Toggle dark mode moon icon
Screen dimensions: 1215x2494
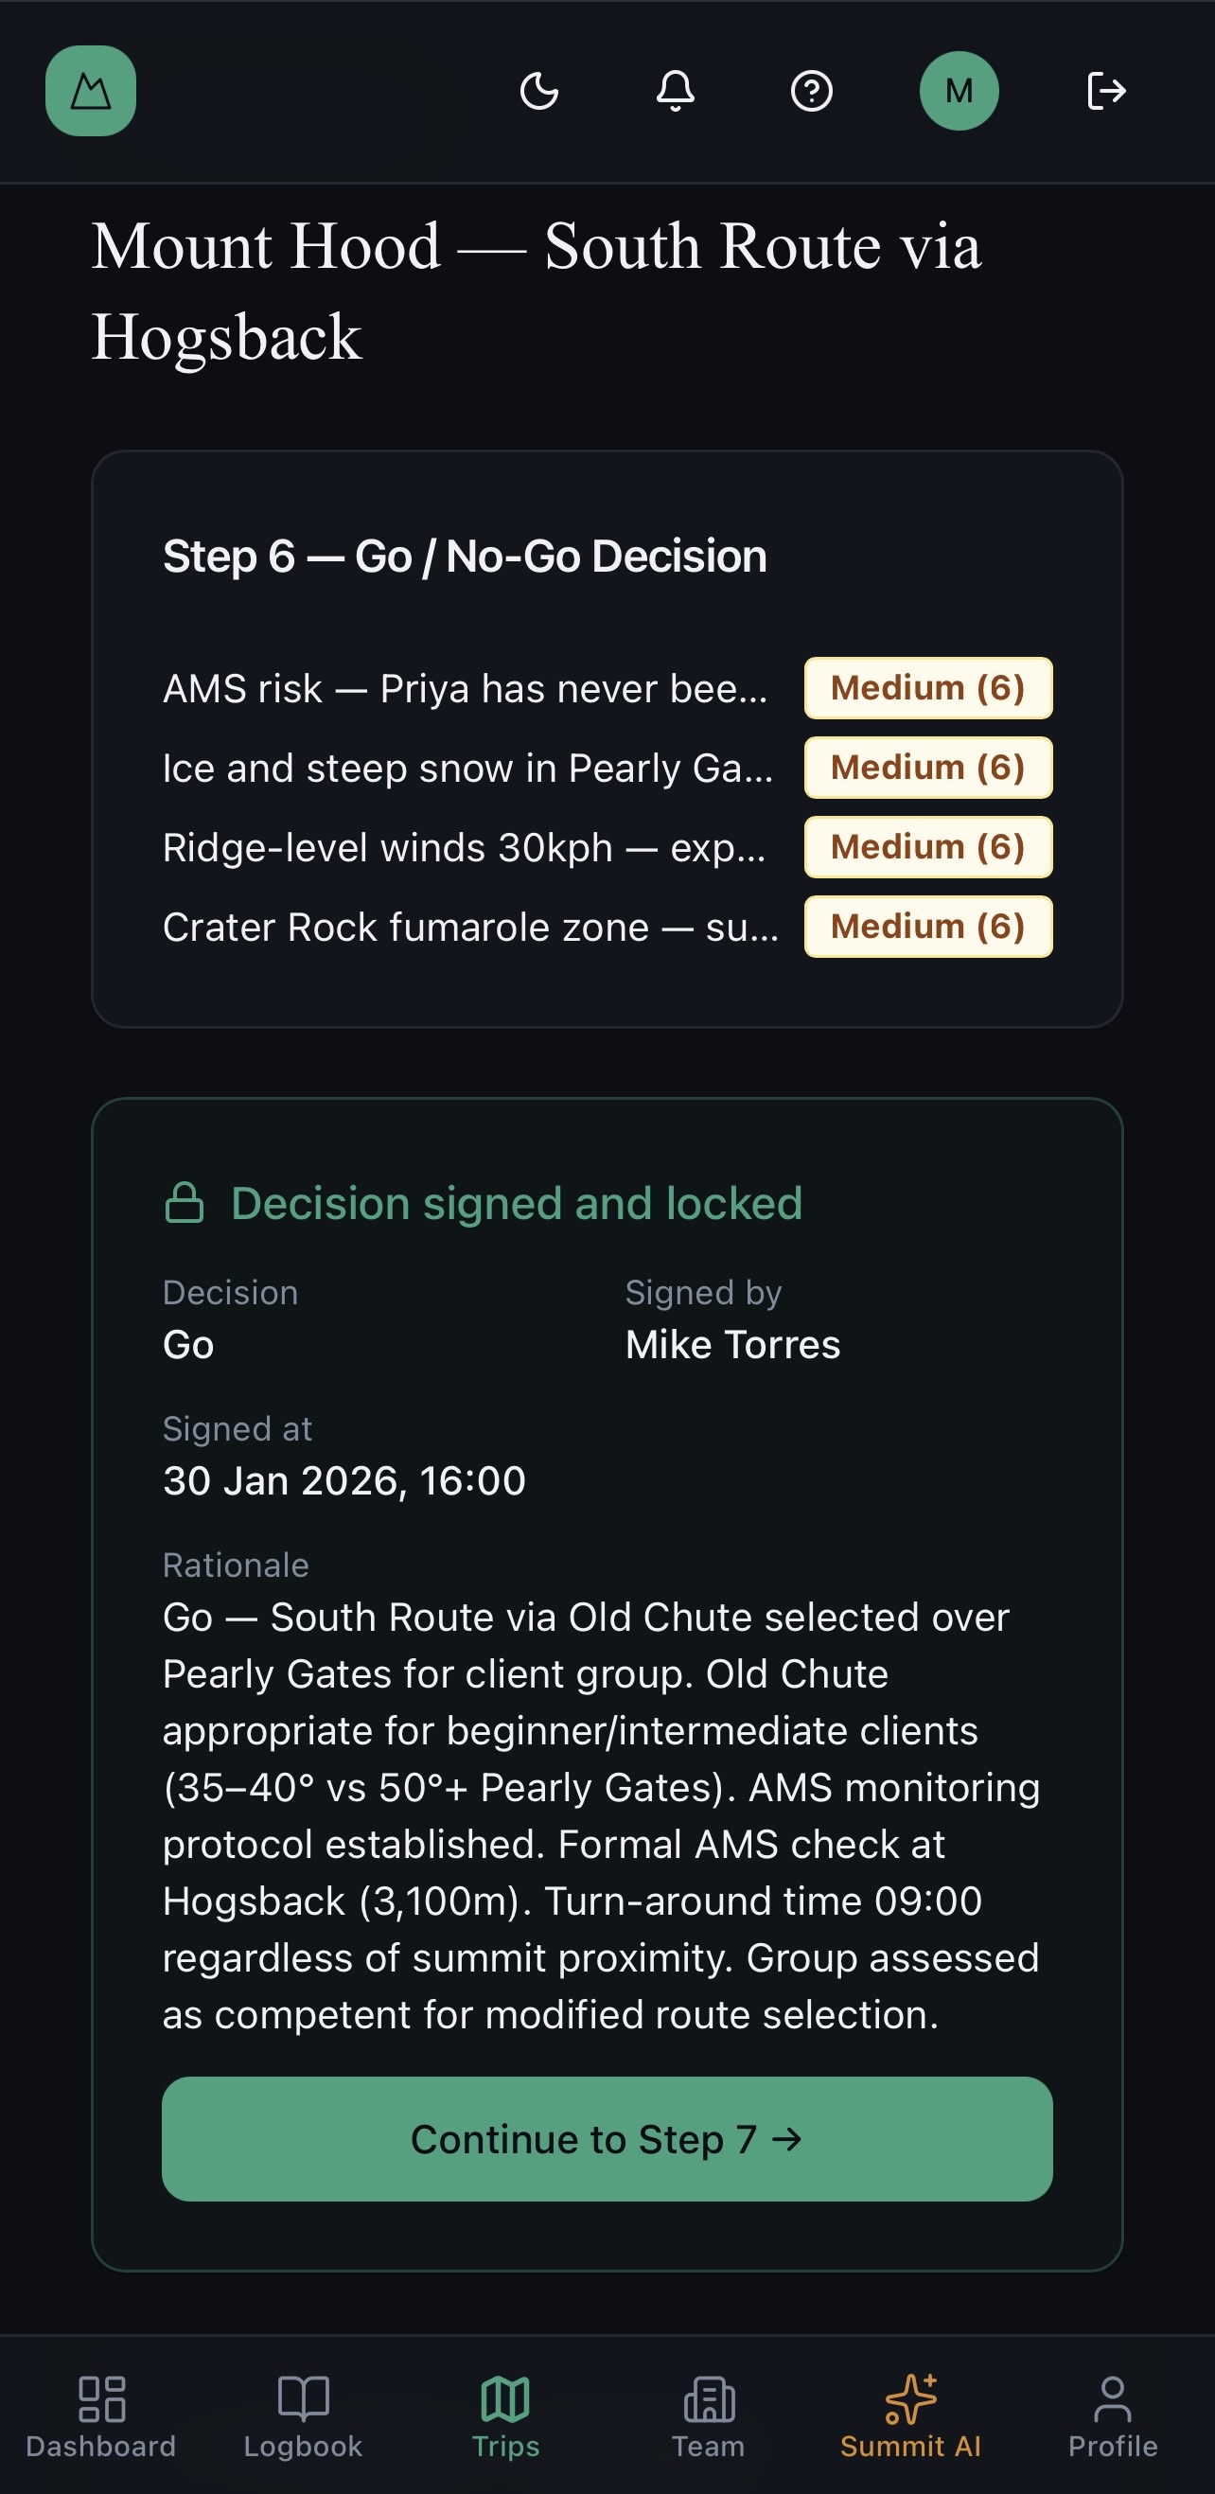pos(539,91)
